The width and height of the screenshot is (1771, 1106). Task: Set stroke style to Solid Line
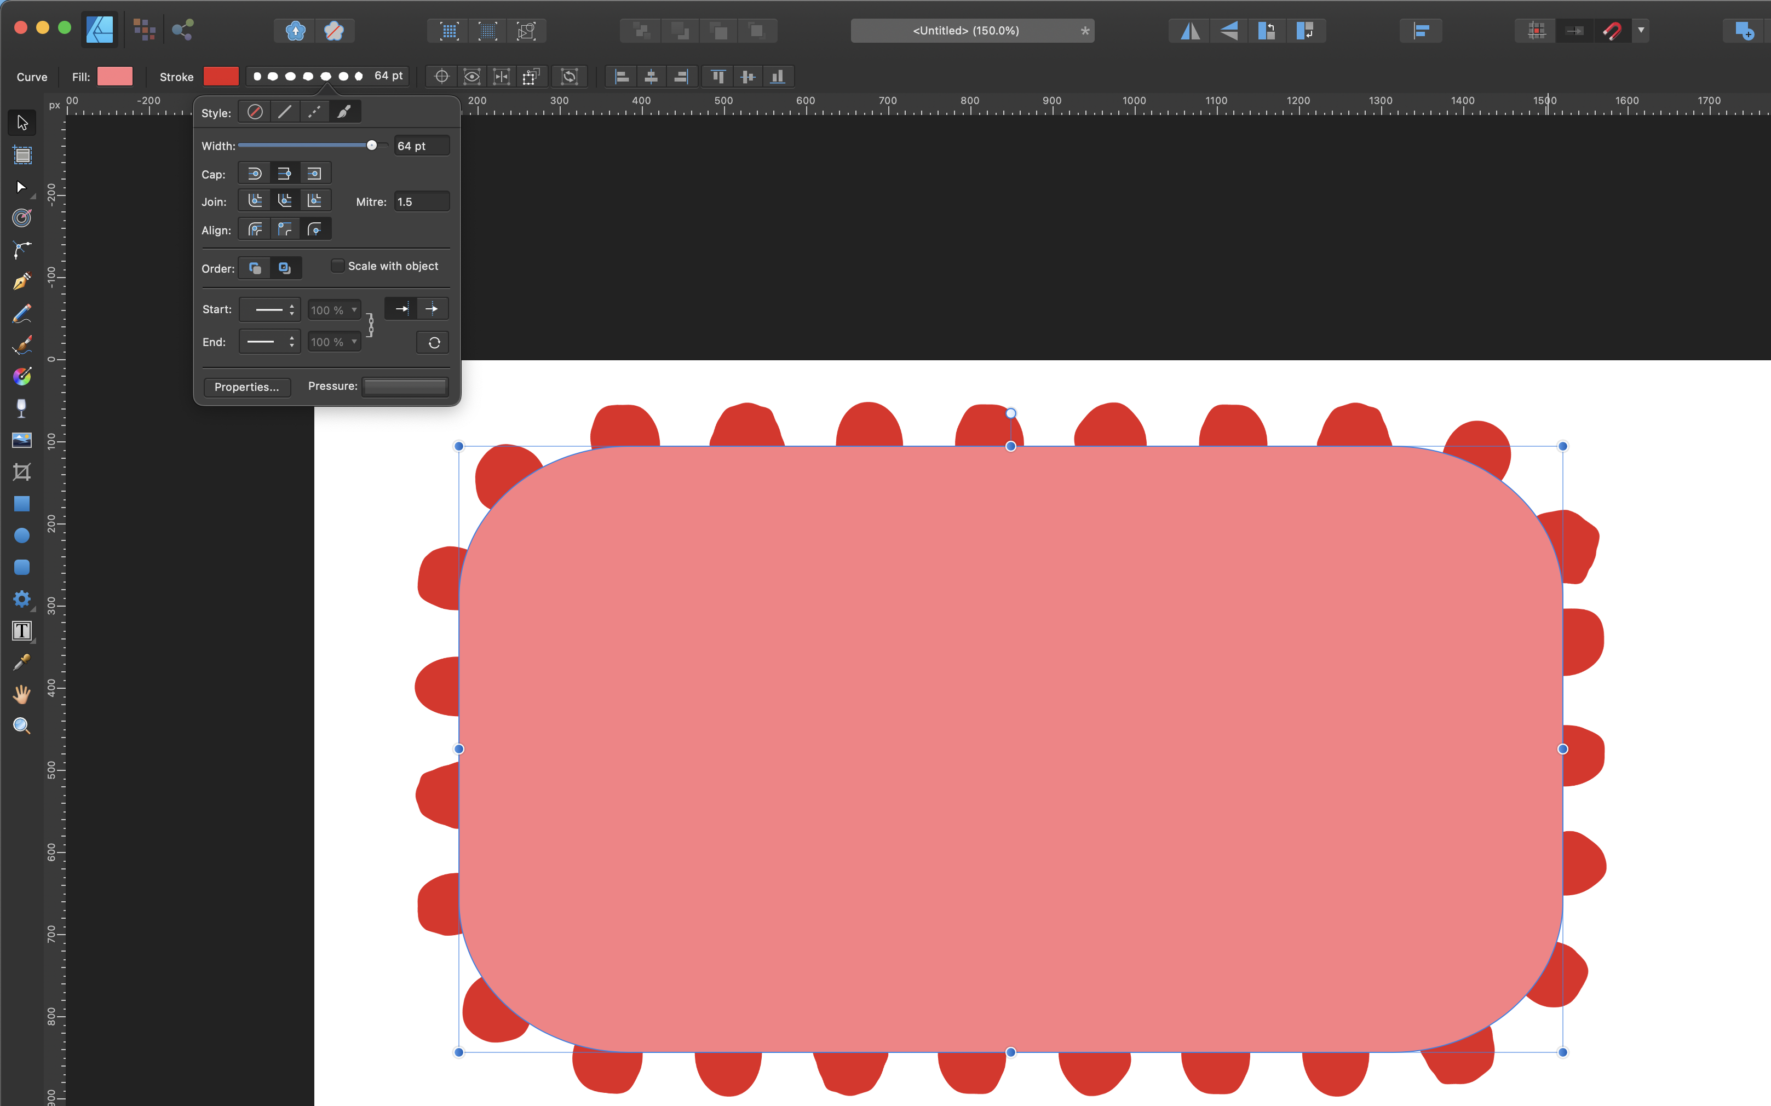pos(285,112)
